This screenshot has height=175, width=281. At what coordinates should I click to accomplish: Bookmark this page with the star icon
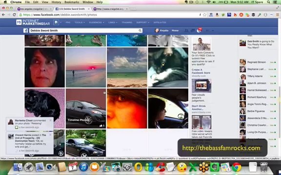[205, 15]
